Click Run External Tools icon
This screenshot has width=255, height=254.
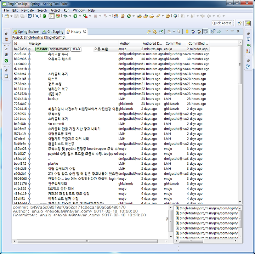[x=85, y=16]
